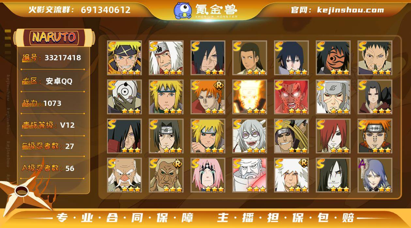This screenshot has width=411, height=228.
Task: Open the kejinshou.com official website link
Action: click(350, 10)
